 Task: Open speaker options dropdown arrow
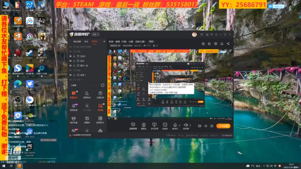point(190,125)
